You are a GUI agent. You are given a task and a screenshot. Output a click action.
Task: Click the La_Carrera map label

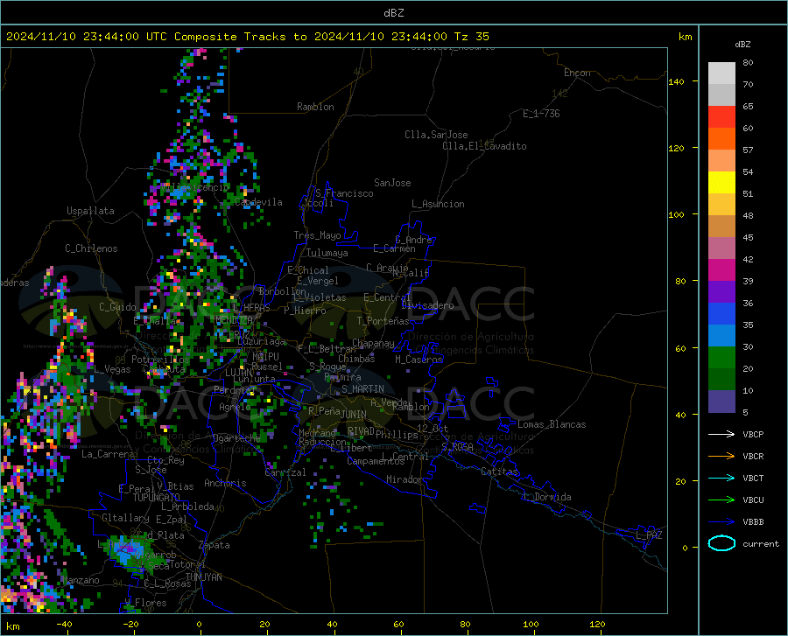point(108,454)
